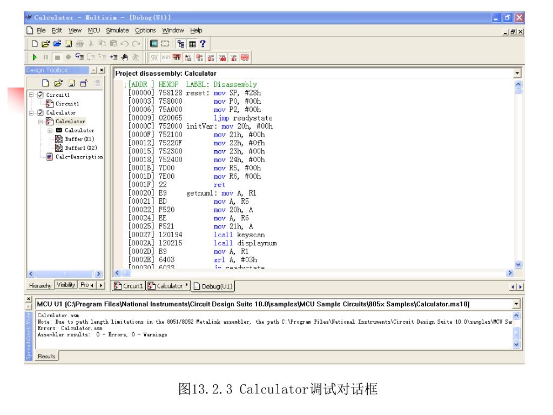Image resolution: width=553 pixels, height=415 pixels.
Task: Open the Project disassembly dropdown
Action: point(517,73)
